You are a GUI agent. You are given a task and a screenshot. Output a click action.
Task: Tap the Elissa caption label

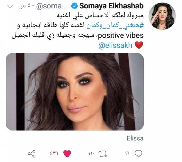[x=135, y=138]
